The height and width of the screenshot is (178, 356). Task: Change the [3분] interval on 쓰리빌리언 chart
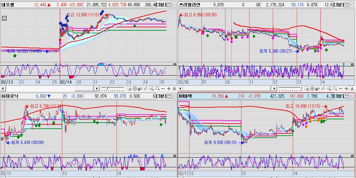339,5
